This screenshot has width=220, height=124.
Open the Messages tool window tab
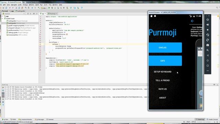(x=39, y=120)
